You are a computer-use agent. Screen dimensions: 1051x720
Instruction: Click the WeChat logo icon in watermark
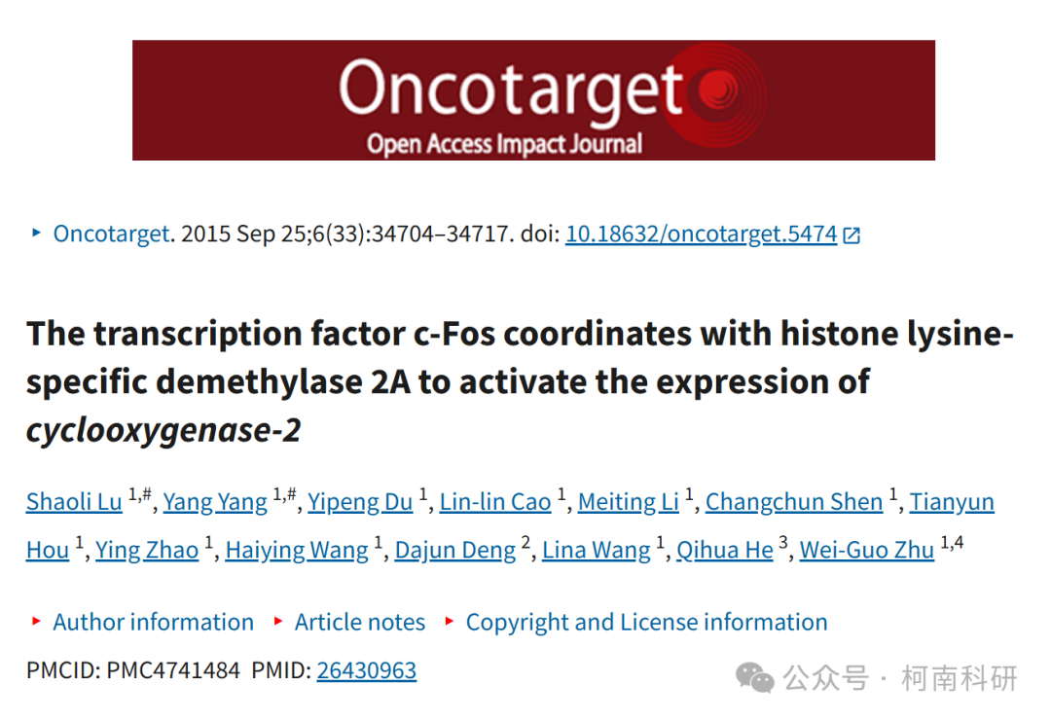(x=755, y=678)
